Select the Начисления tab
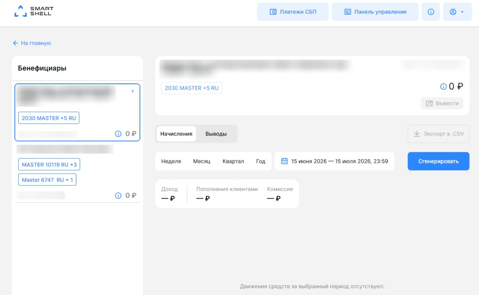 click(176, 134)
